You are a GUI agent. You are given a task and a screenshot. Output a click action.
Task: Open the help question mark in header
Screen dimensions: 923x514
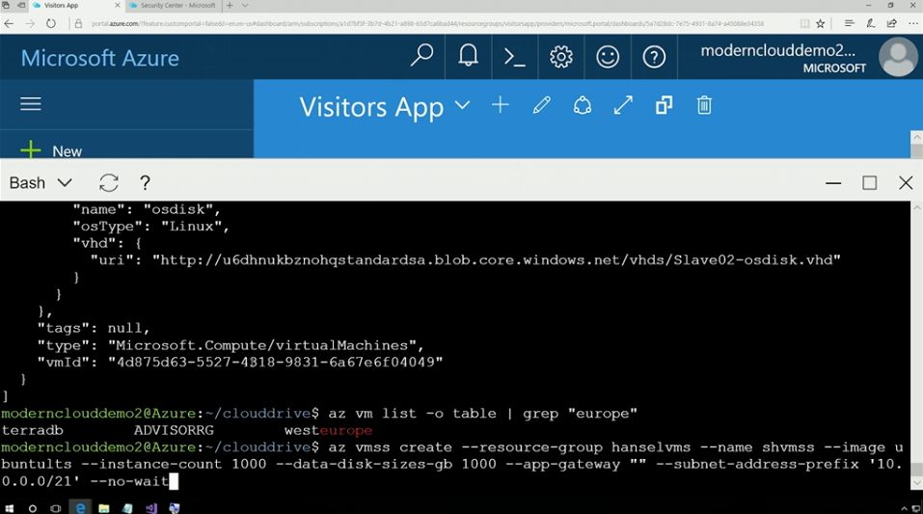[x=654, y=57]
